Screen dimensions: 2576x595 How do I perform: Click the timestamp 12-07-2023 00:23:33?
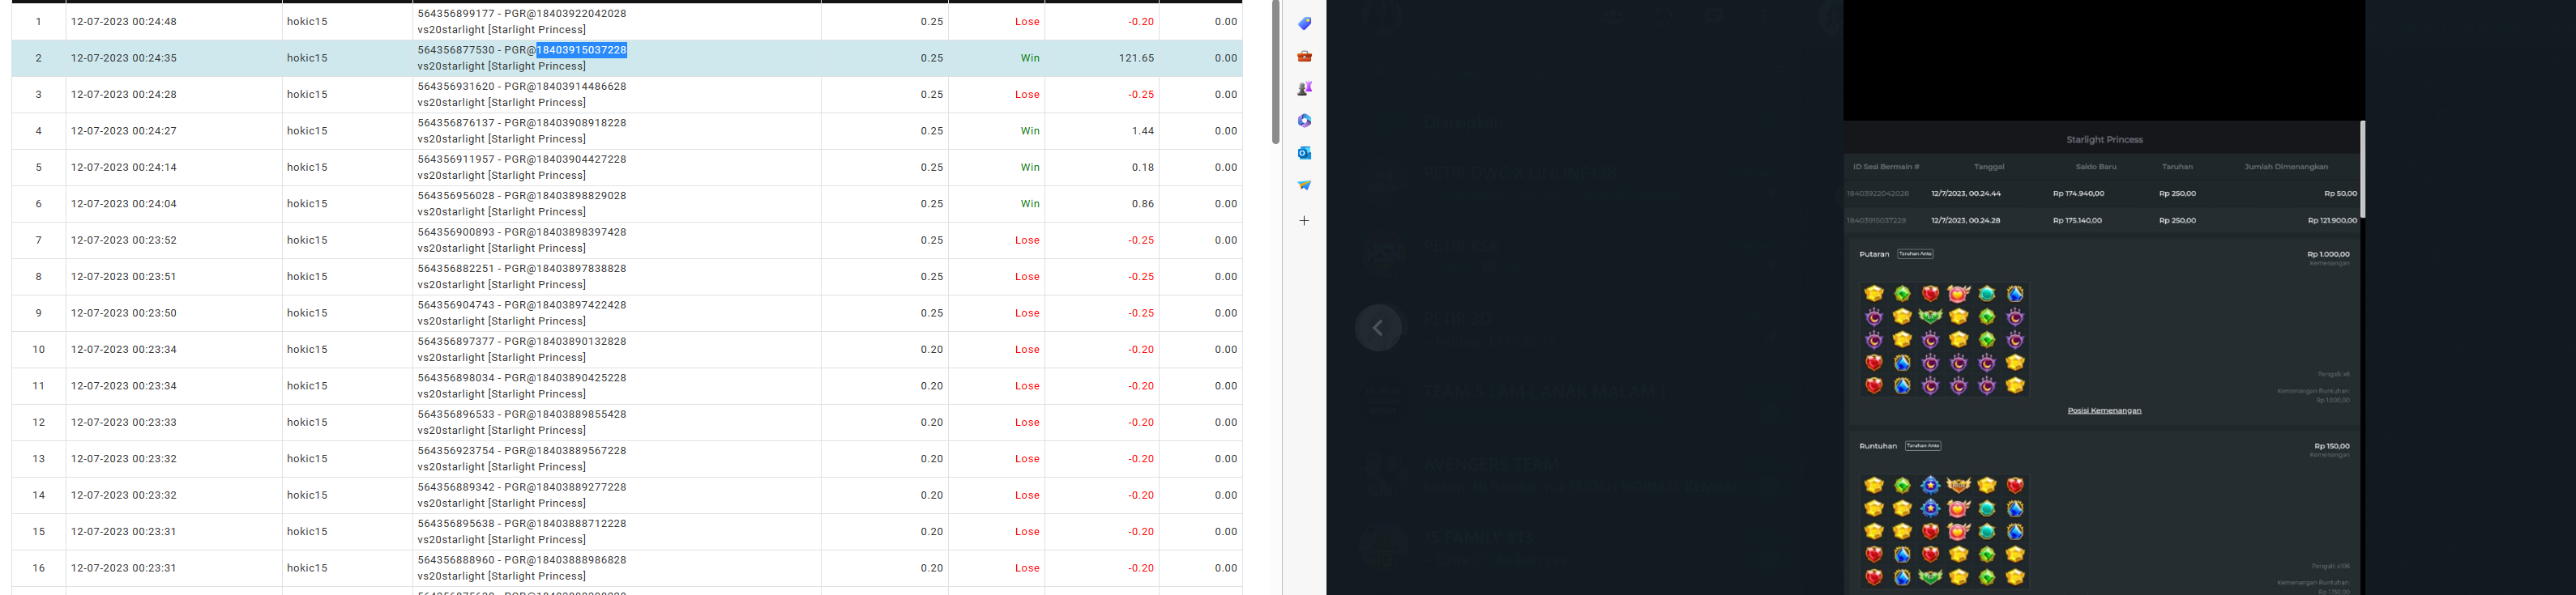124,423
